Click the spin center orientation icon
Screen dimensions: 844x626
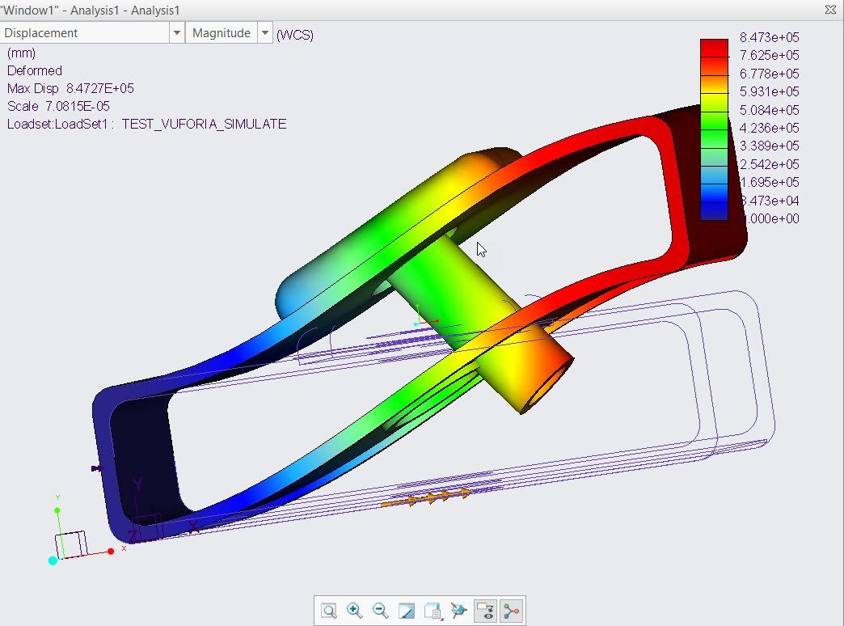tap(458, 611)
